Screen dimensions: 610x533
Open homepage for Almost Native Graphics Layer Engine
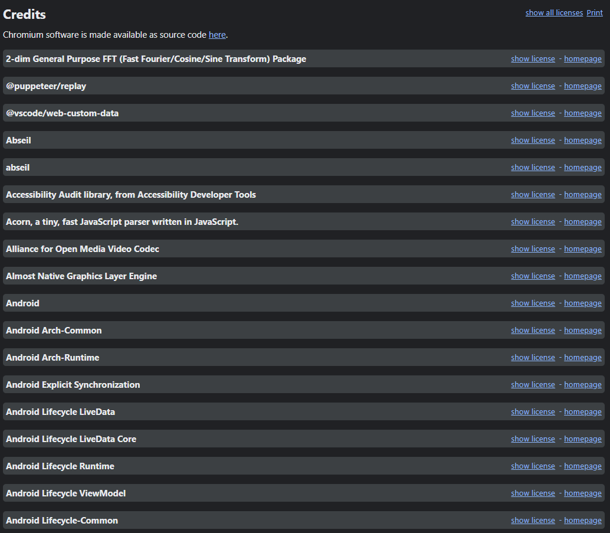tap(583, 276)
